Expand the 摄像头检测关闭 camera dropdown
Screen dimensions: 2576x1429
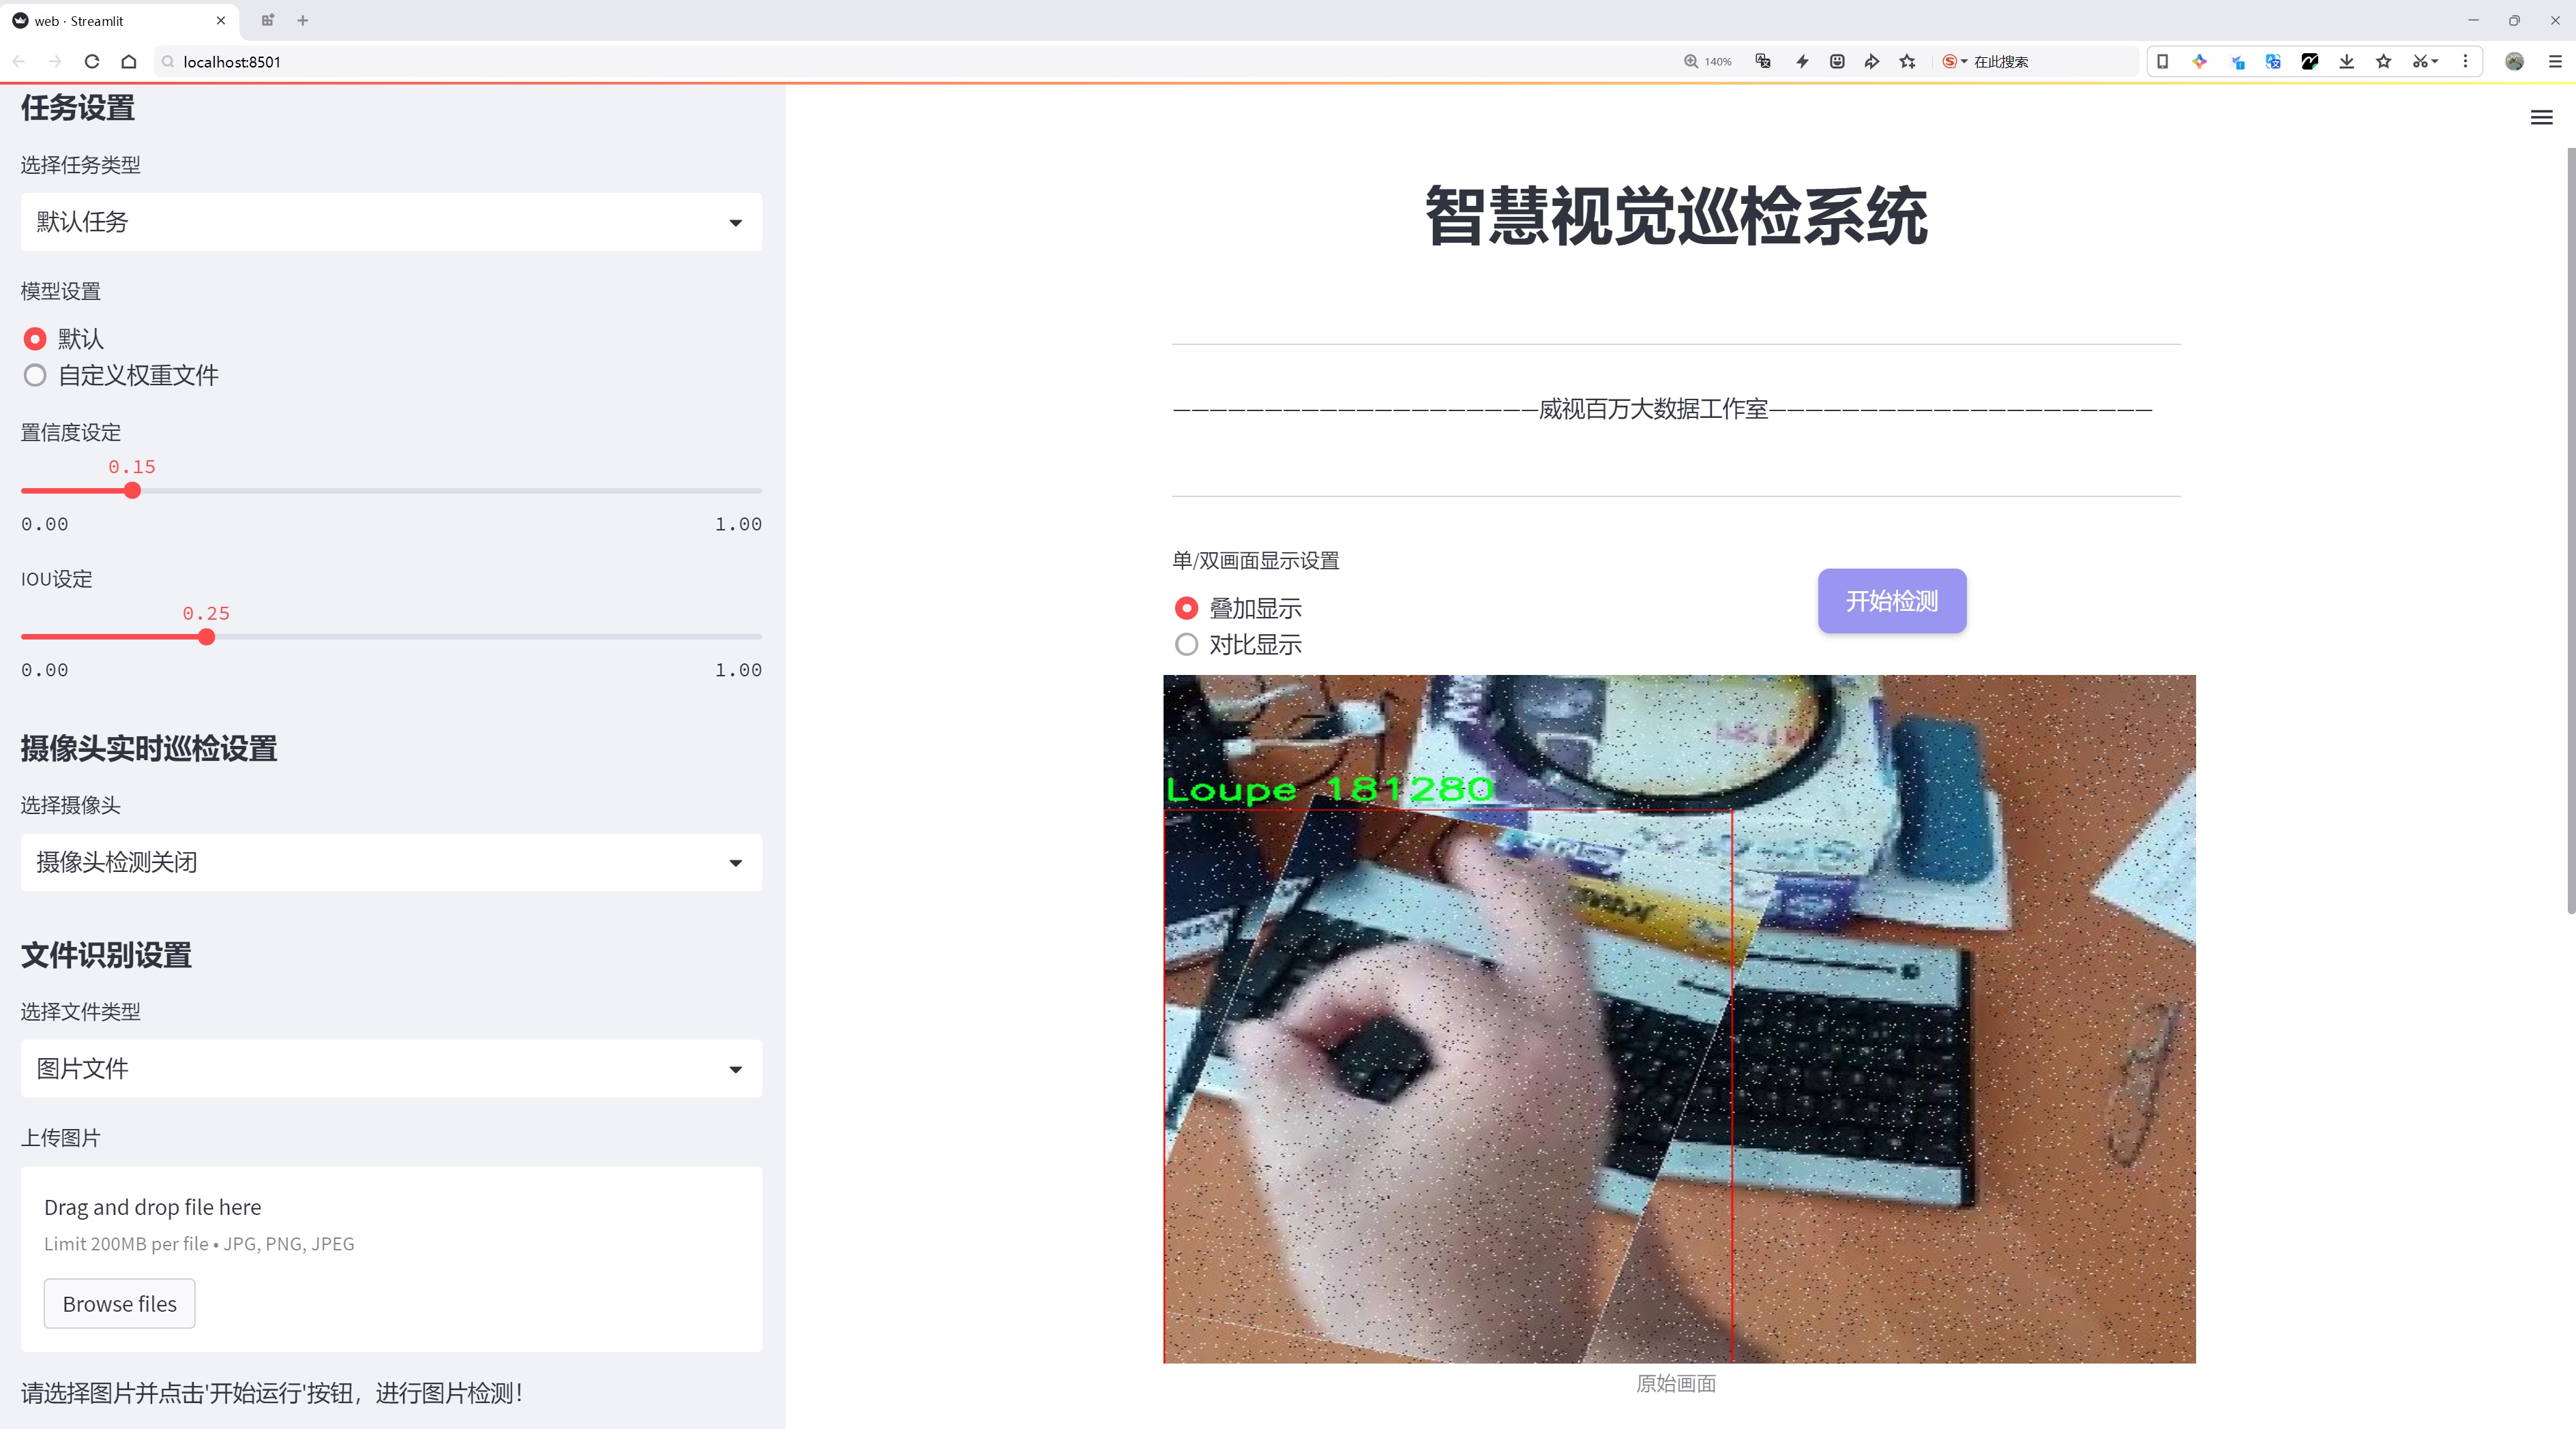click(x=391, y=862)
